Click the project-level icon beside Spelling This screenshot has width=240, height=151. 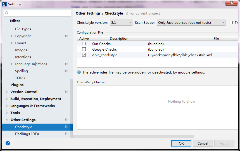click(66, 71)
